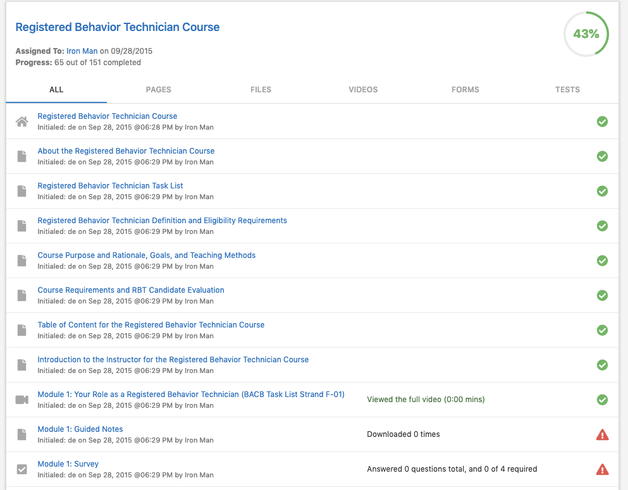Click the green checkmark for Registered Behavior Technician Task List
This screenshot has width=628, height=490.
(602, 191)
